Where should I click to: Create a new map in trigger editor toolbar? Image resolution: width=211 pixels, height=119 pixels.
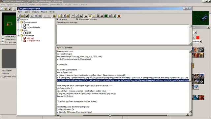tap(19, 16)
